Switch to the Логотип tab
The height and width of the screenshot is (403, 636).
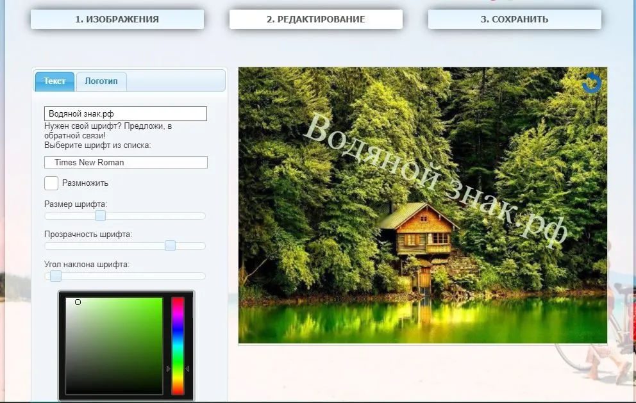101,81
